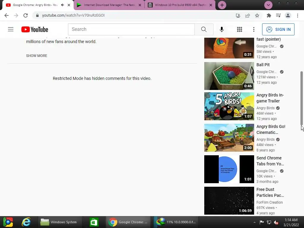The width and height of the screenshot is (304, 228).
Task: Open the Chrome profile avatar
Action: [x=288, y=15]
